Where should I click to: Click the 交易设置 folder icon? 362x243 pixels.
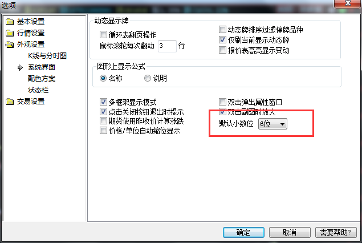coord(10,102)
